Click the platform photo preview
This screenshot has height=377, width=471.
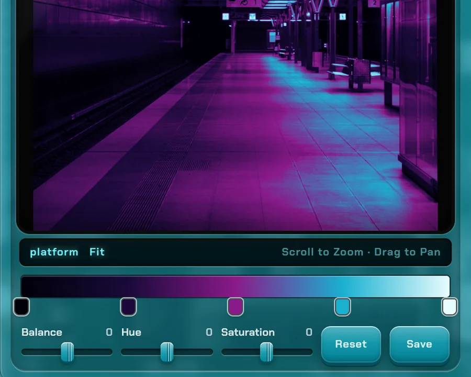[235, 115]
